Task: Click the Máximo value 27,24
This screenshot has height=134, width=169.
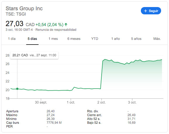Action: point(51,115)
